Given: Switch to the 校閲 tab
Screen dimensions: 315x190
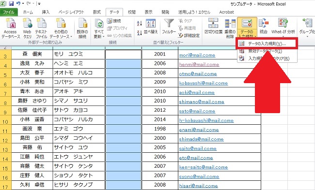Looking at the screenshot, I should [x=132, y=12].
